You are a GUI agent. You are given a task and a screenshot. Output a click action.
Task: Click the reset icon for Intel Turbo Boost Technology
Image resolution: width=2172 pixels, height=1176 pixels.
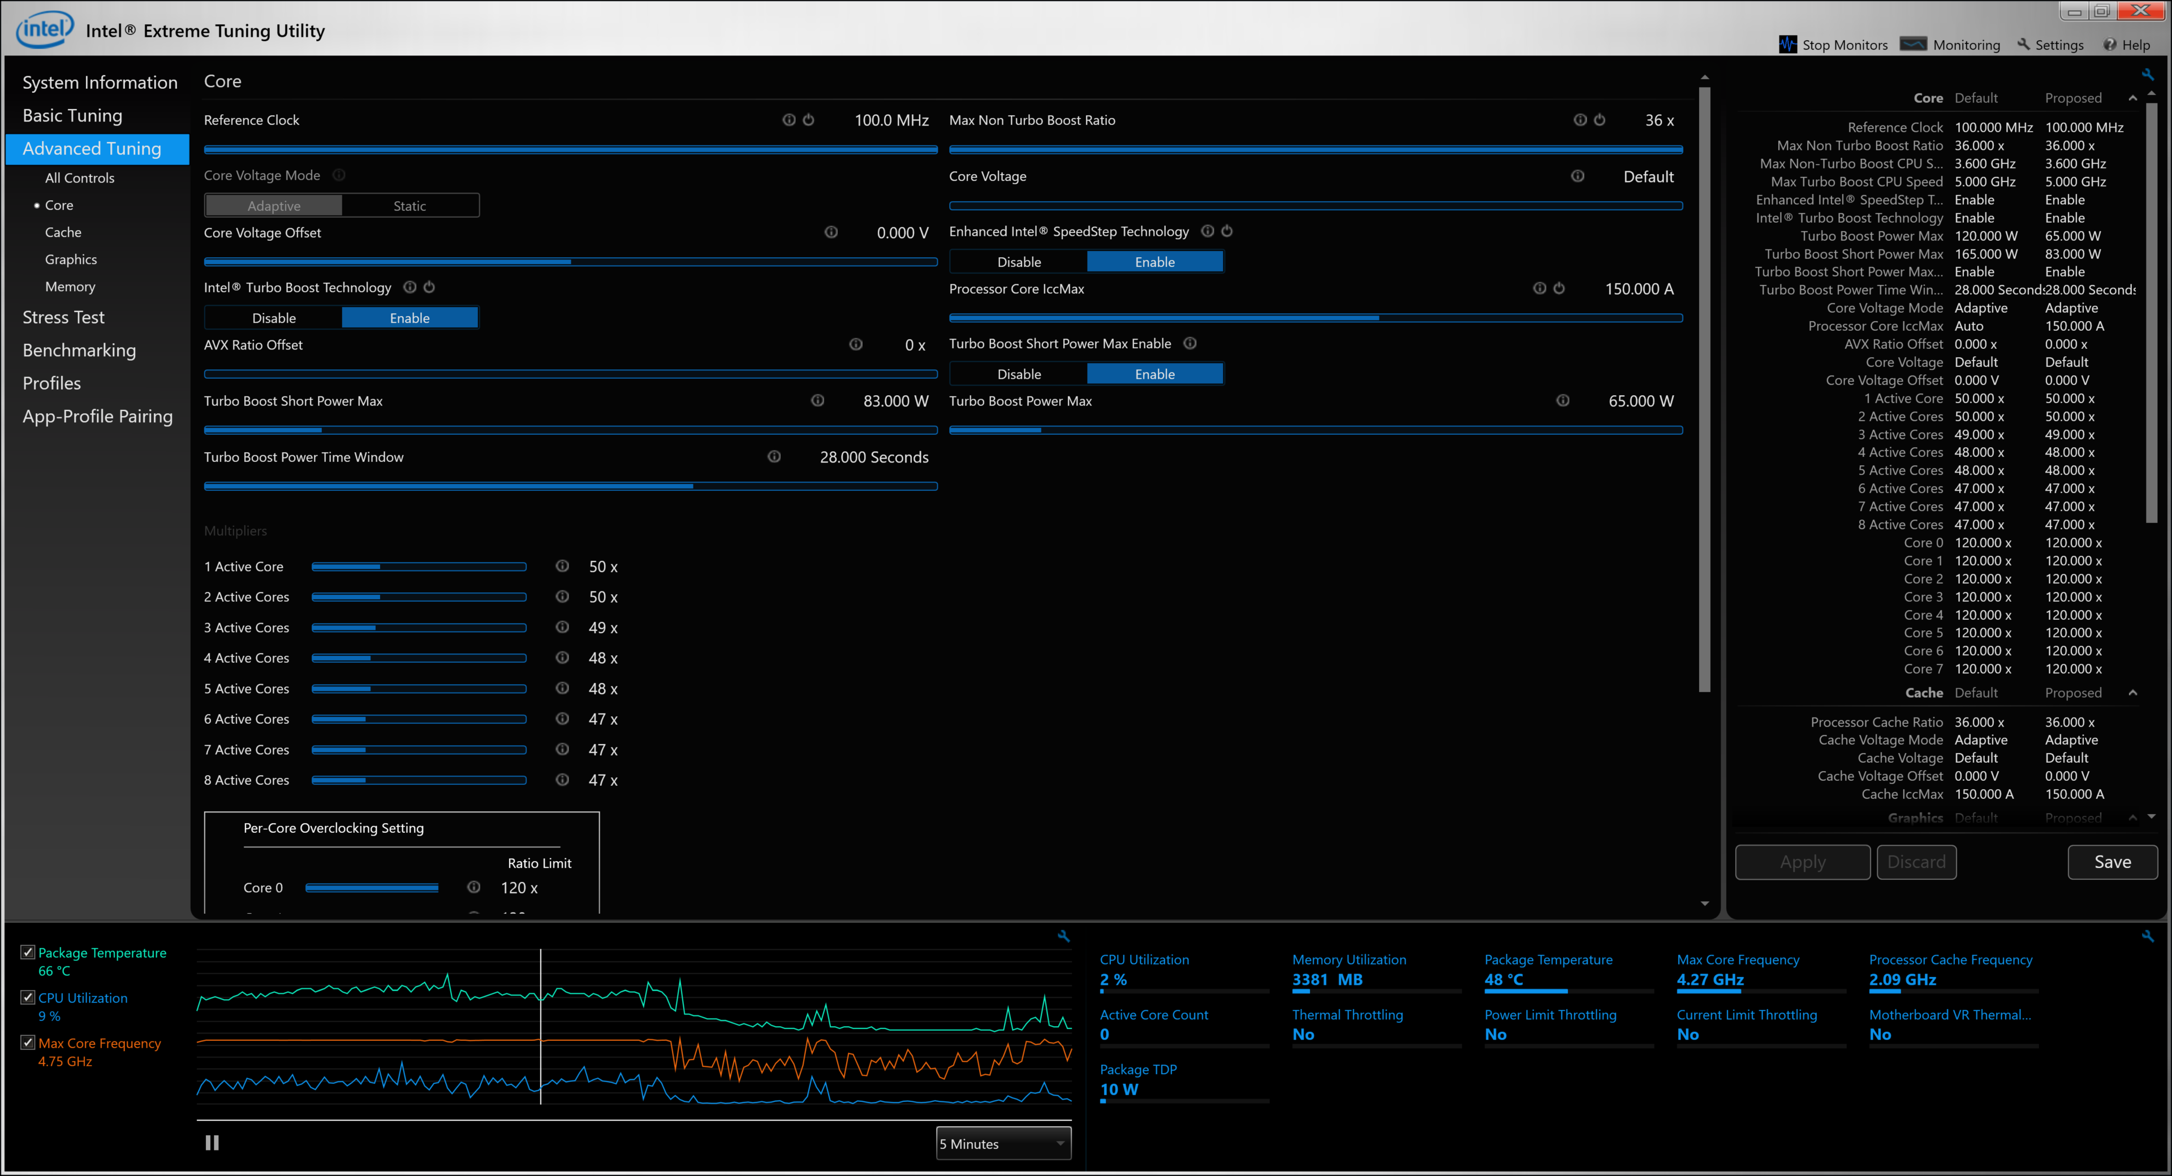point(429,287)
